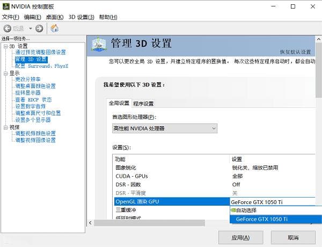Open 调整视频图像设置 task
The height and width of the screenshot is (247, 322).
pyautogui.click(x=35, y=140)
